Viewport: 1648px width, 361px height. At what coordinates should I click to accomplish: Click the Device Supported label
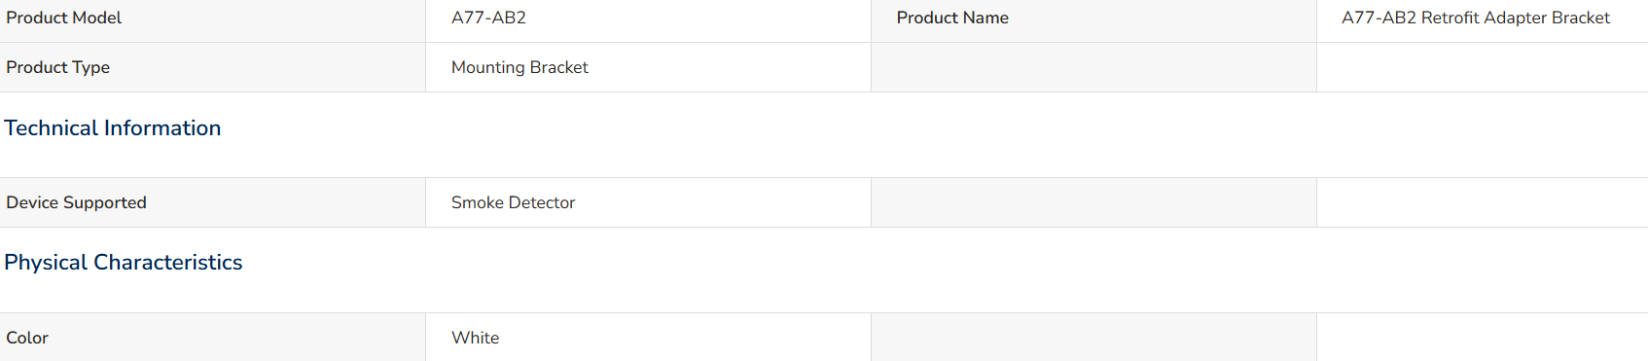click(76, 202)
